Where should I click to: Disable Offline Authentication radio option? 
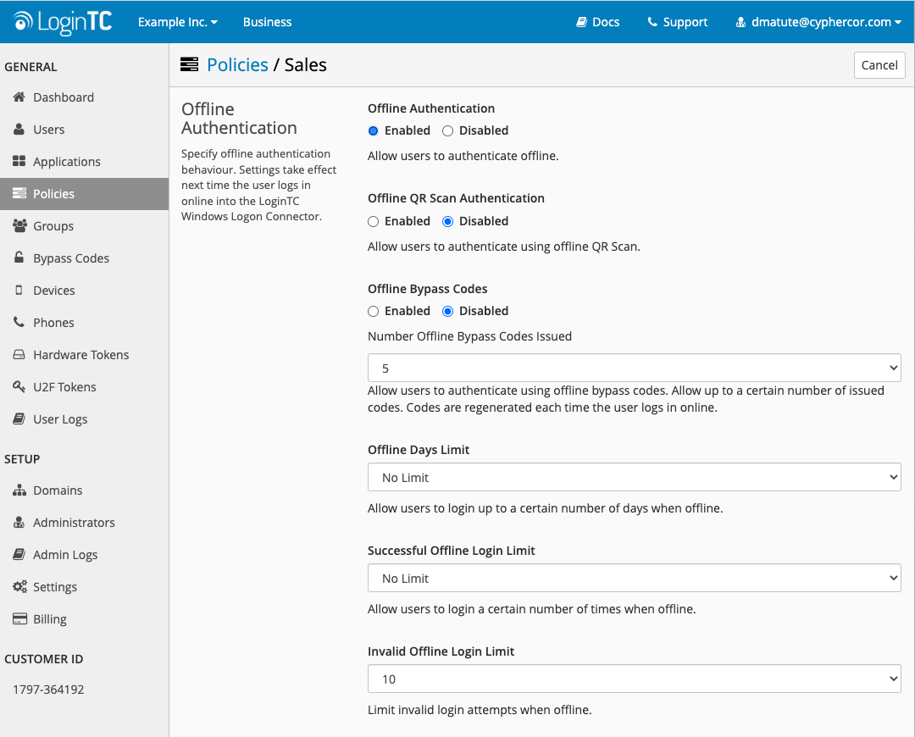click(448, 130)
